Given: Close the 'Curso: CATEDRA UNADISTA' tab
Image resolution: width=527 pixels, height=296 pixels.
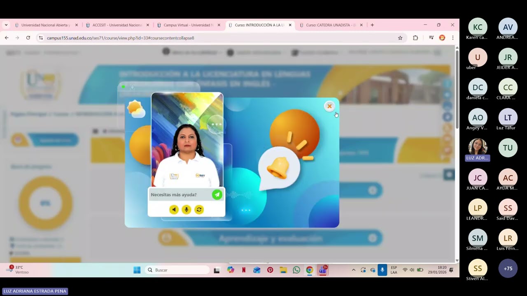Looking at the screenshot, I should point(361,25).
